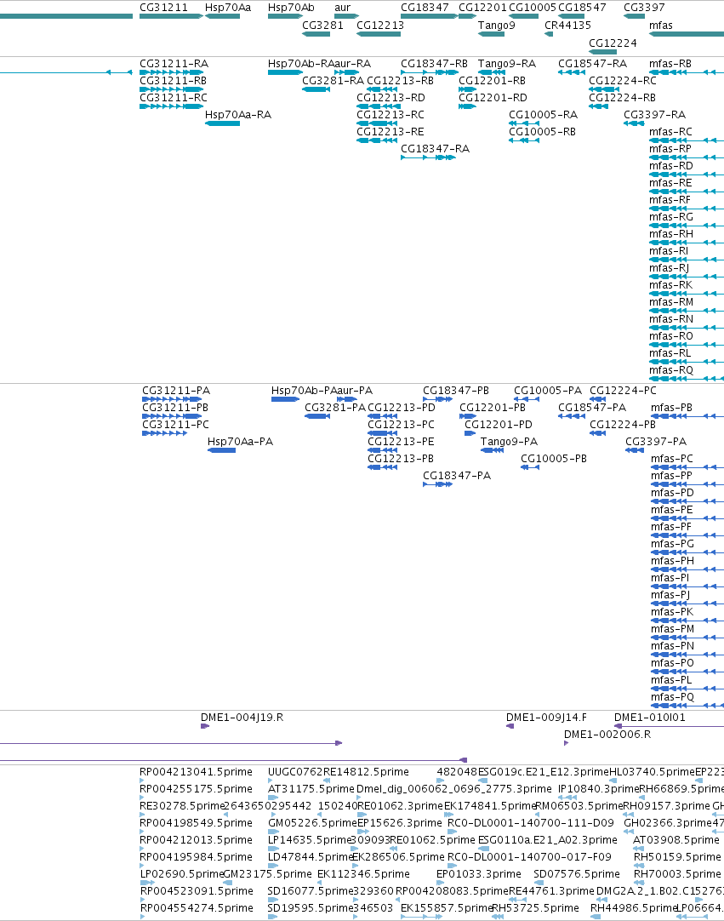The height and width of the screenshot is (921, 724).
Task: Select the CG12213-RE transcript label
Action: point(391,132)
